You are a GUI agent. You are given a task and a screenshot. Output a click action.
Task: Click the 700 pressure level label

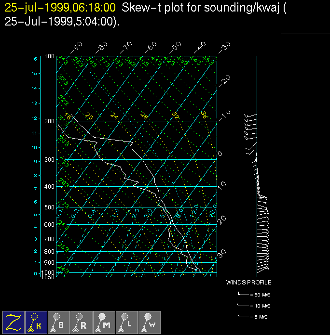tap(49, 239)
